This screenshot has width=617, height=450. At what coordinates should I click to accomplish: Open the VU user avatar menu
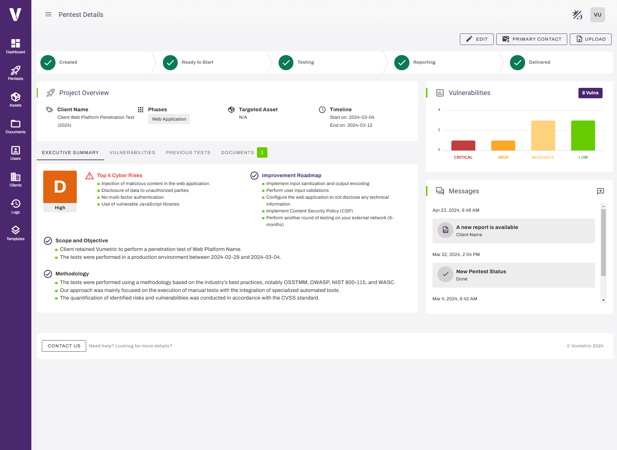click(x=597, y=15)
